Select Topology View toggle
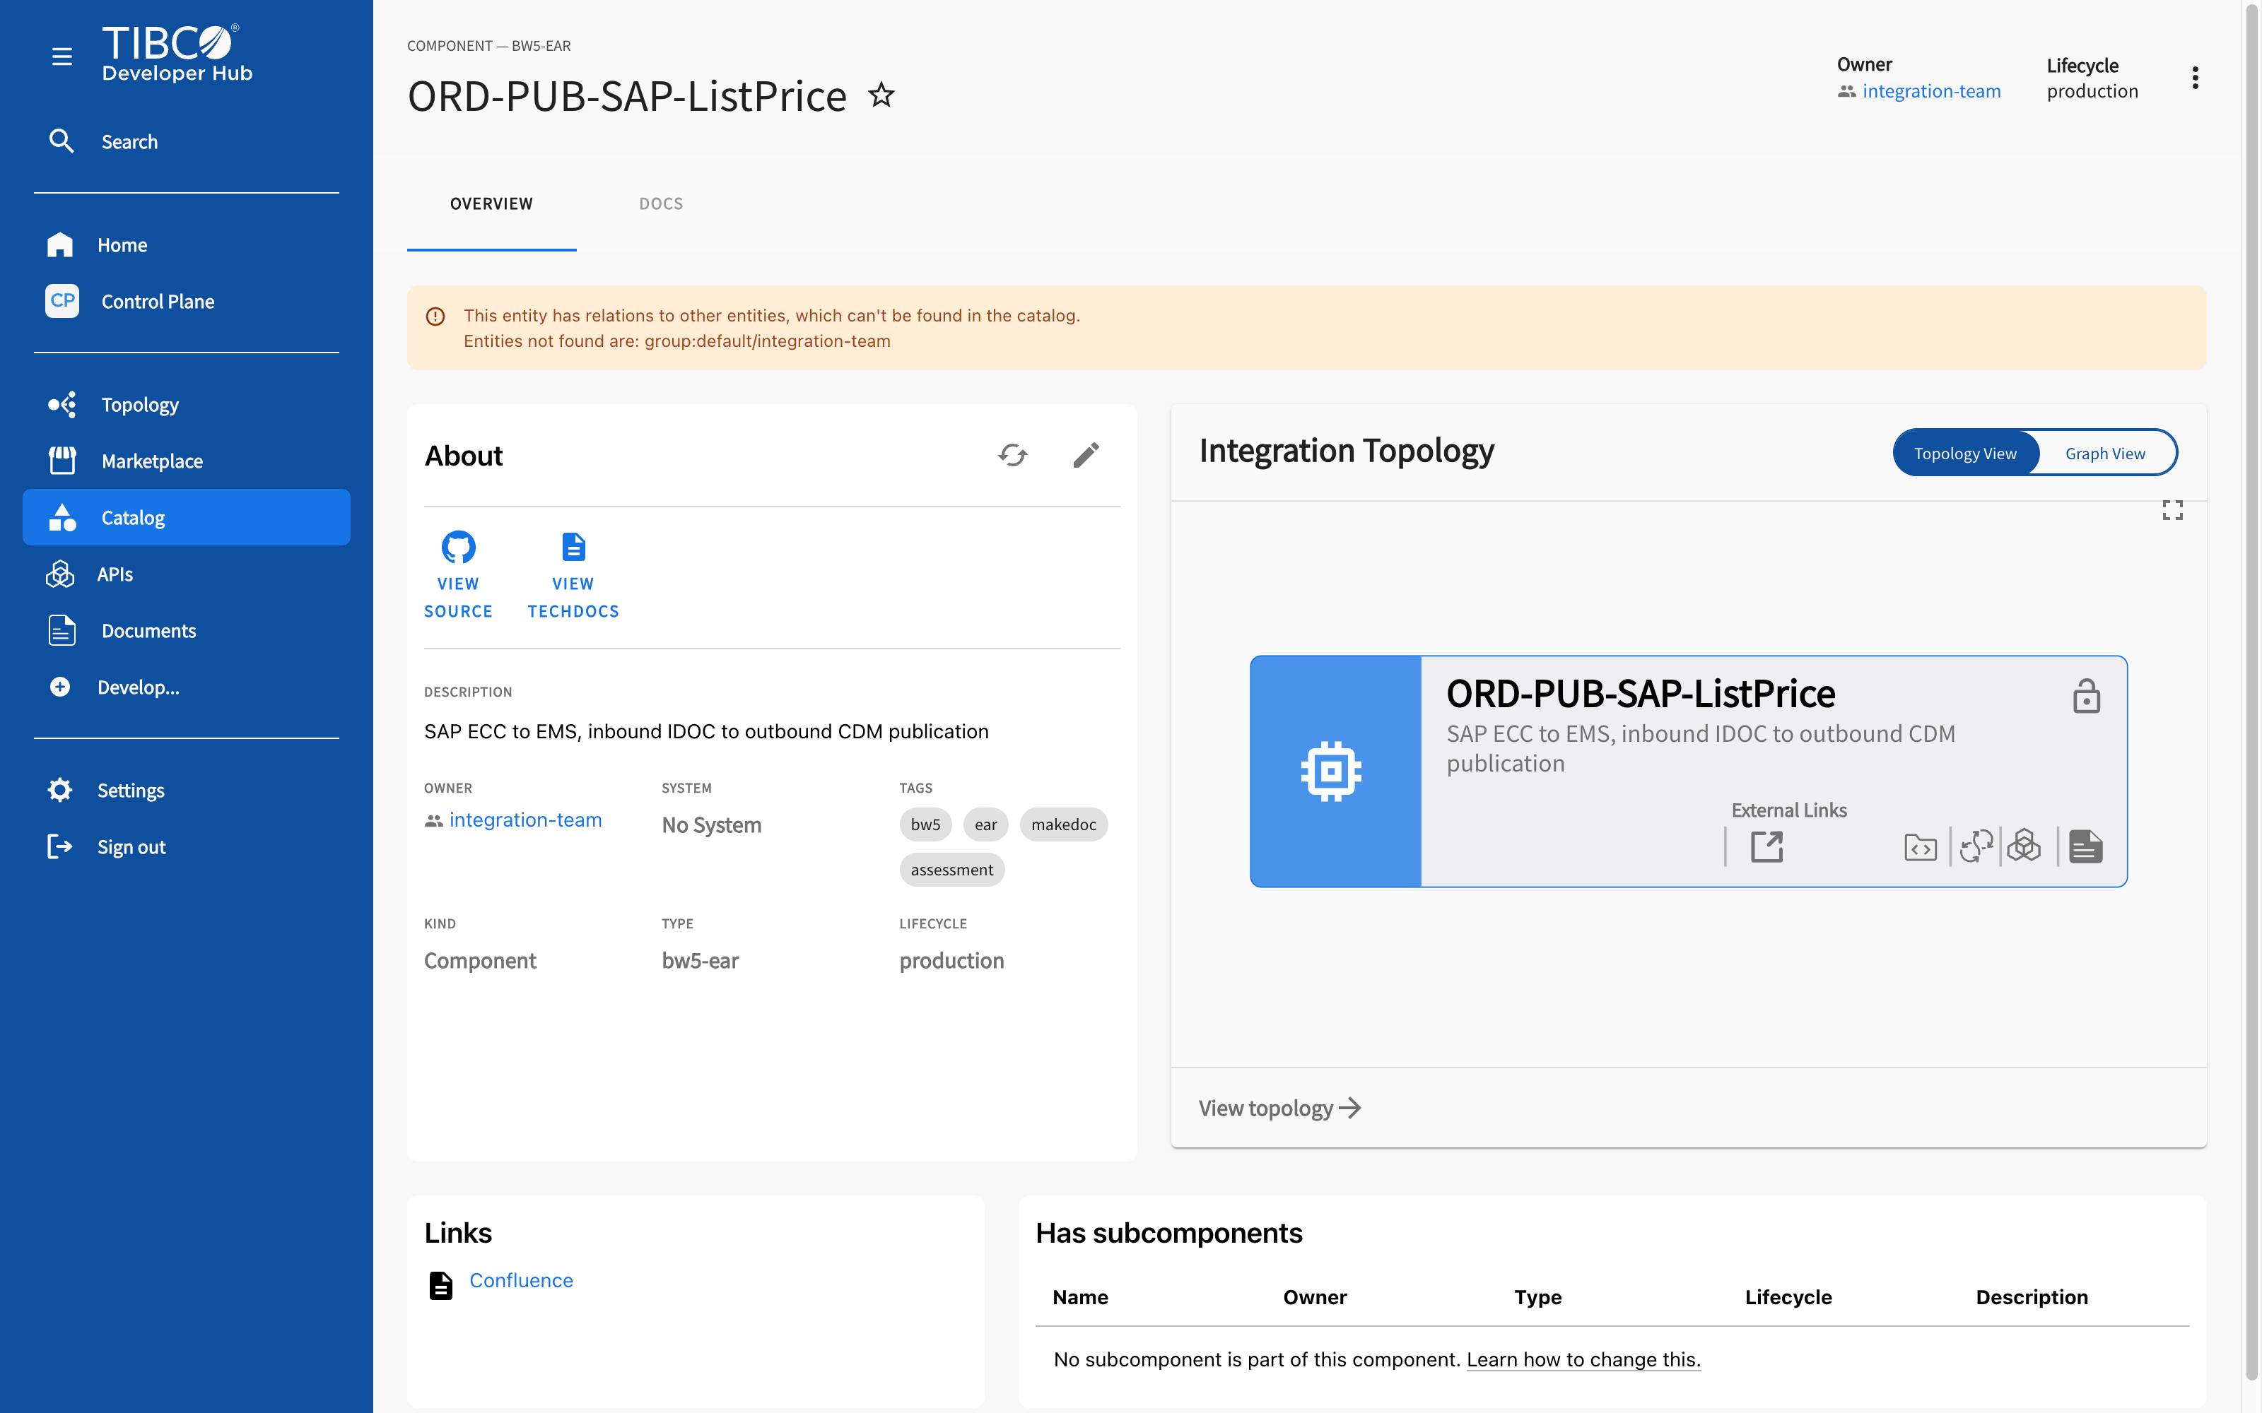This screenshot has height=1413, width=2262. [x=1965, y=454]
